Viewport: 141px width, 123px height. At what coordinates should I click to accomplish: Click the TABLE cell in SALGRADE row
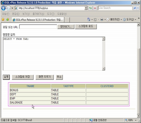[x=68, y=102]
